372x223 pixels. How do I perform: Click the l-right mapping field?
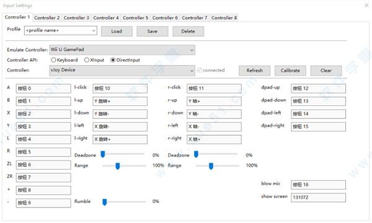point(120,139)
